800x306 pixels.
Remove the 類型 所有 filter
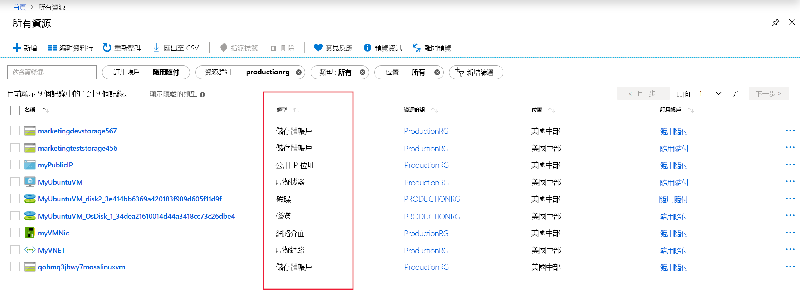[x=362, y=72]
